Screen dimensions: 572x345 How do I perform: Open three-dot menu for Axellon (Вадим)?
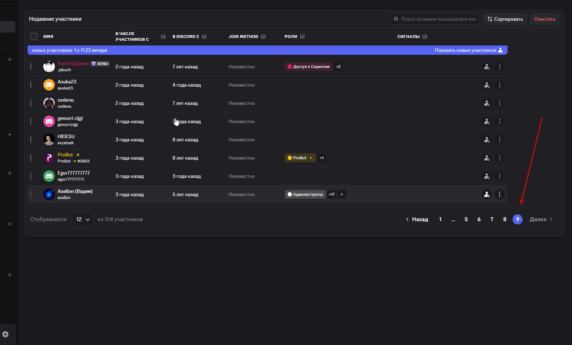click(500, 194)
